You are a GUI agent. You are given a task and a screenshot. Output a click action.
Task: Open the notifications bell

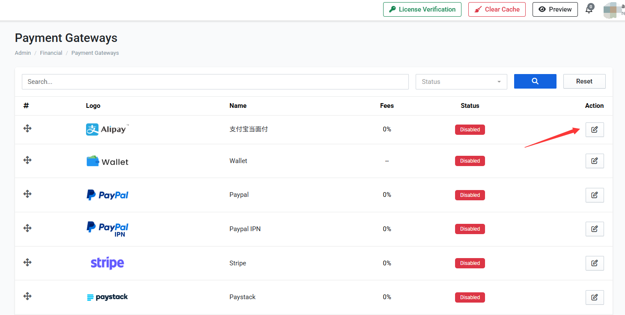(x=589, y=9)
